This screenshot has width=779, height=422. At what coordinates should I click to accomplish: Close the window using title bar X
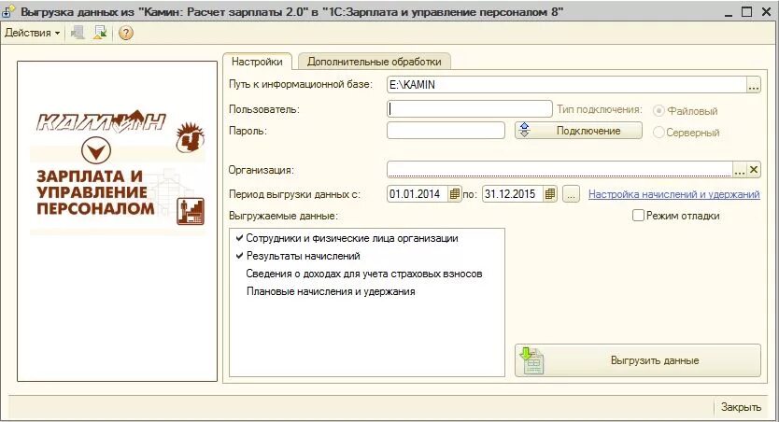pos(766,12)
